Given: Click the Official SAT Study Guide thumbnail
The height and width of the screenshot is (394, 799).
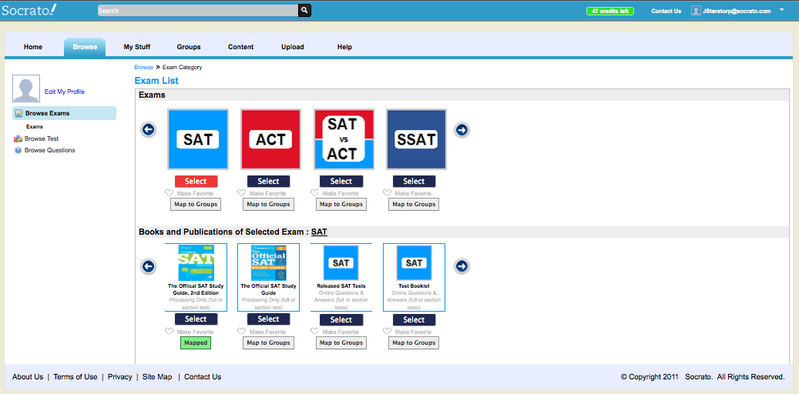Looking at the screenshot, I should click(x=269, y=262).
